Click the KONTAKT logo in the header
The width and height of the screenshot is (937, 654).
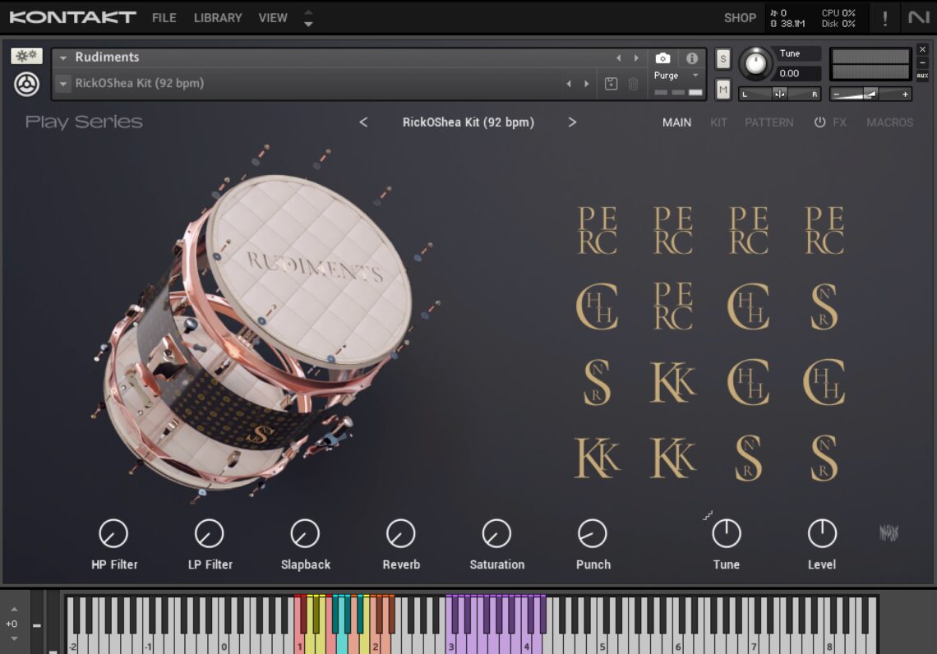73,17
